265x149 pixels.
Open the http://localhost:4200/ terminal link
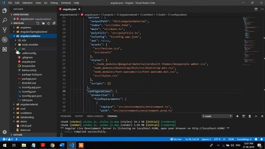(x=208, y=128)
